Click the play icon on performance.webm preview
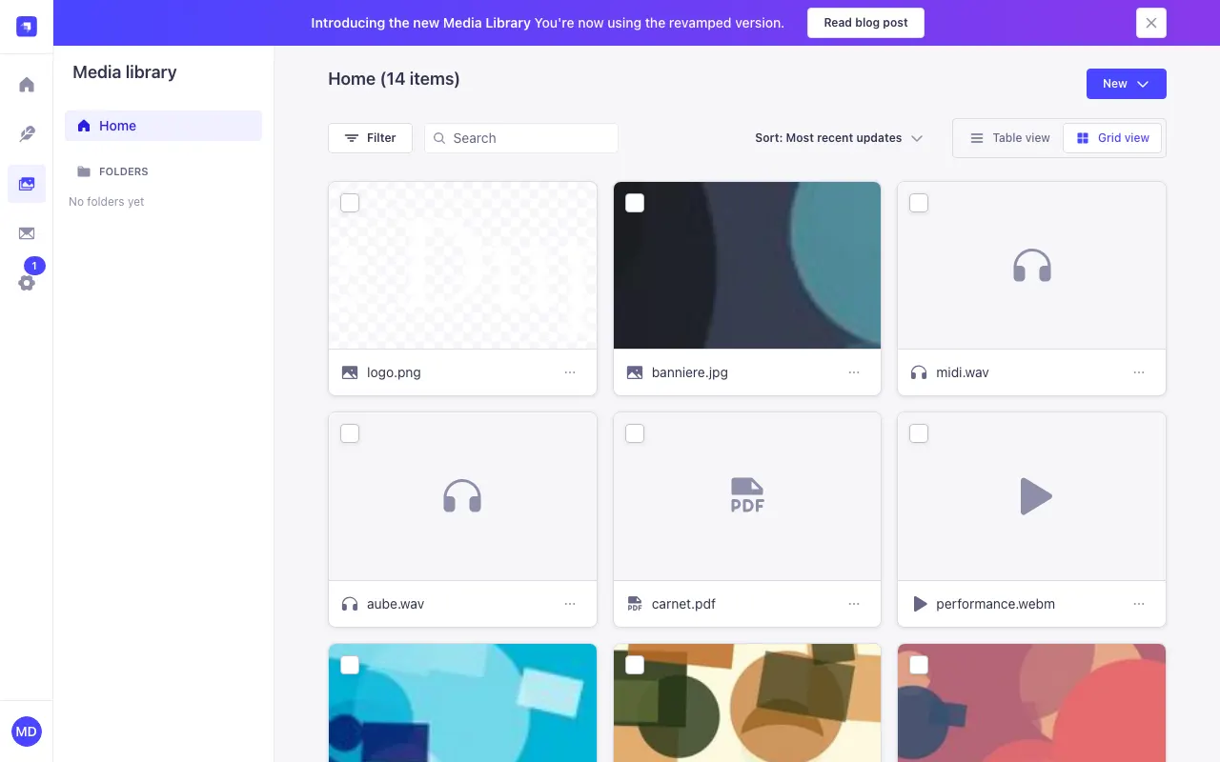 point(1035,496)
